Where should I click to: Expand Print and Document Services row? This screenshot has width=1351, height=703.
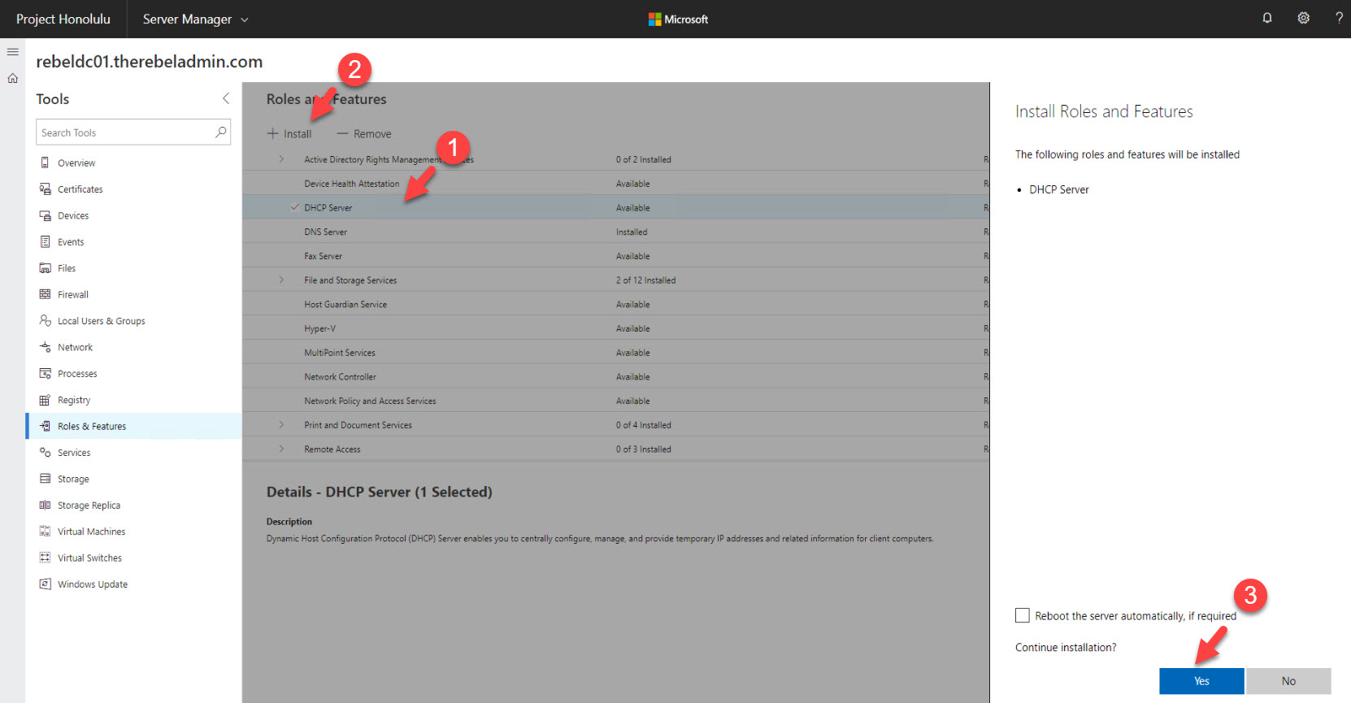[281, 424]
